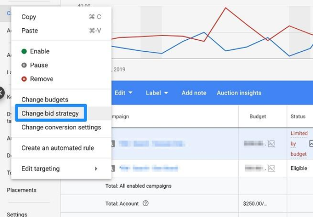Screen dimensions: 313x217
Task: Open Placements in the left sidebar
Action: click(x=21, y=190)
